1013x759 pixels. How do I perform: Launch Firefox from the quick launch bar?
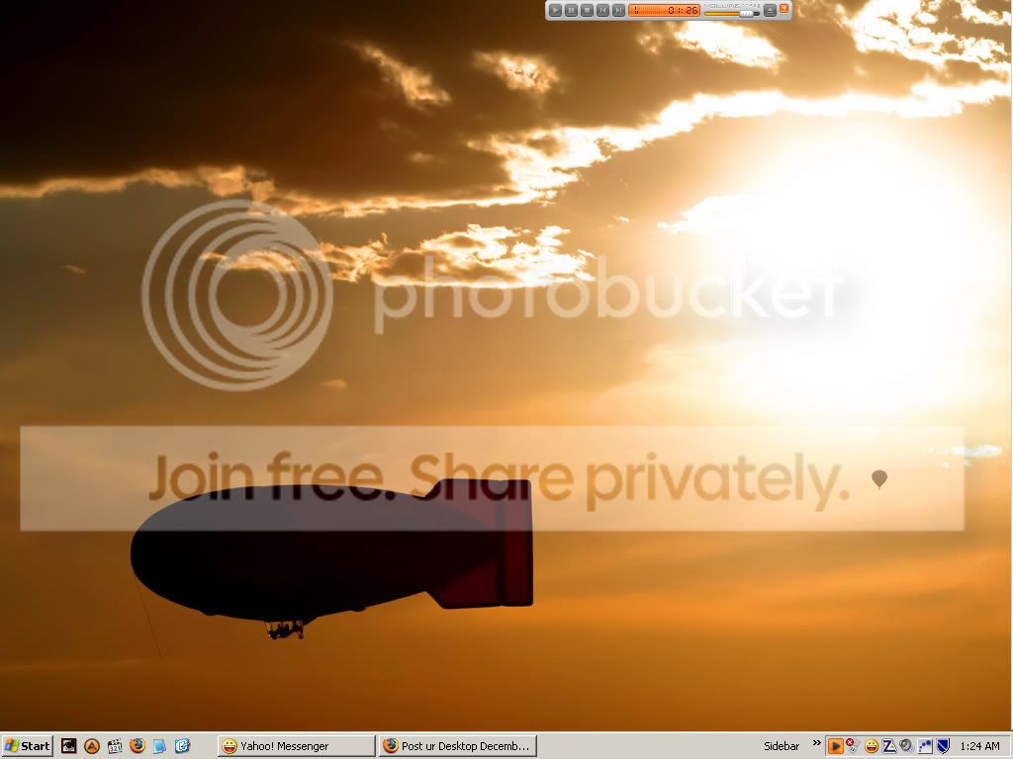pyautogui.click(x=137, y=746)
